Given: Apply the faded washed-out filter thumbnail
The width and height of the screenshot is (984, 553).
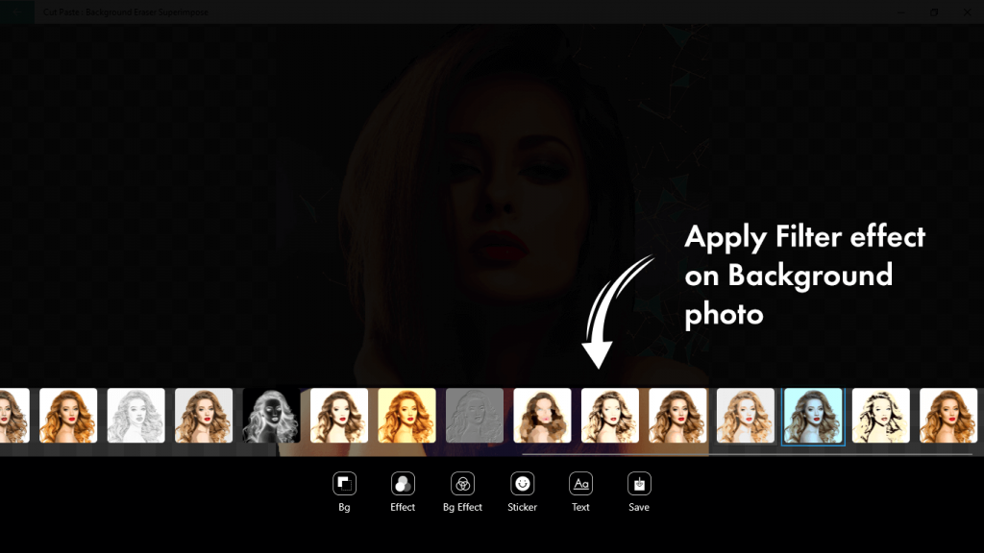Looking at the screenshot, I should click(746, 415).
